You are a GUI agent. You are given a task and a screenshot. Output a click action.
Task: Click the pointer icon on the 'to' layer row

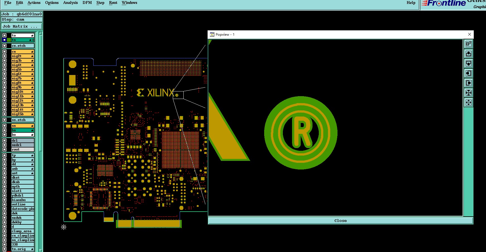coord(32,35)
